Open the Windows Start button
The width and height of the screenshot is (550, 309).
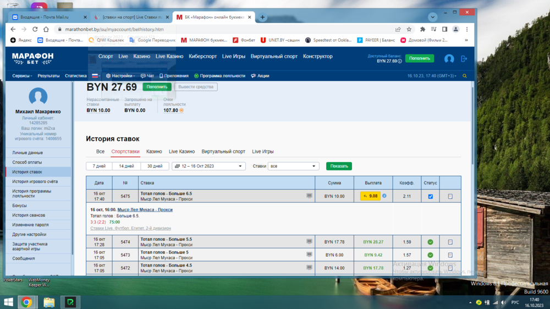click(8, 302)
